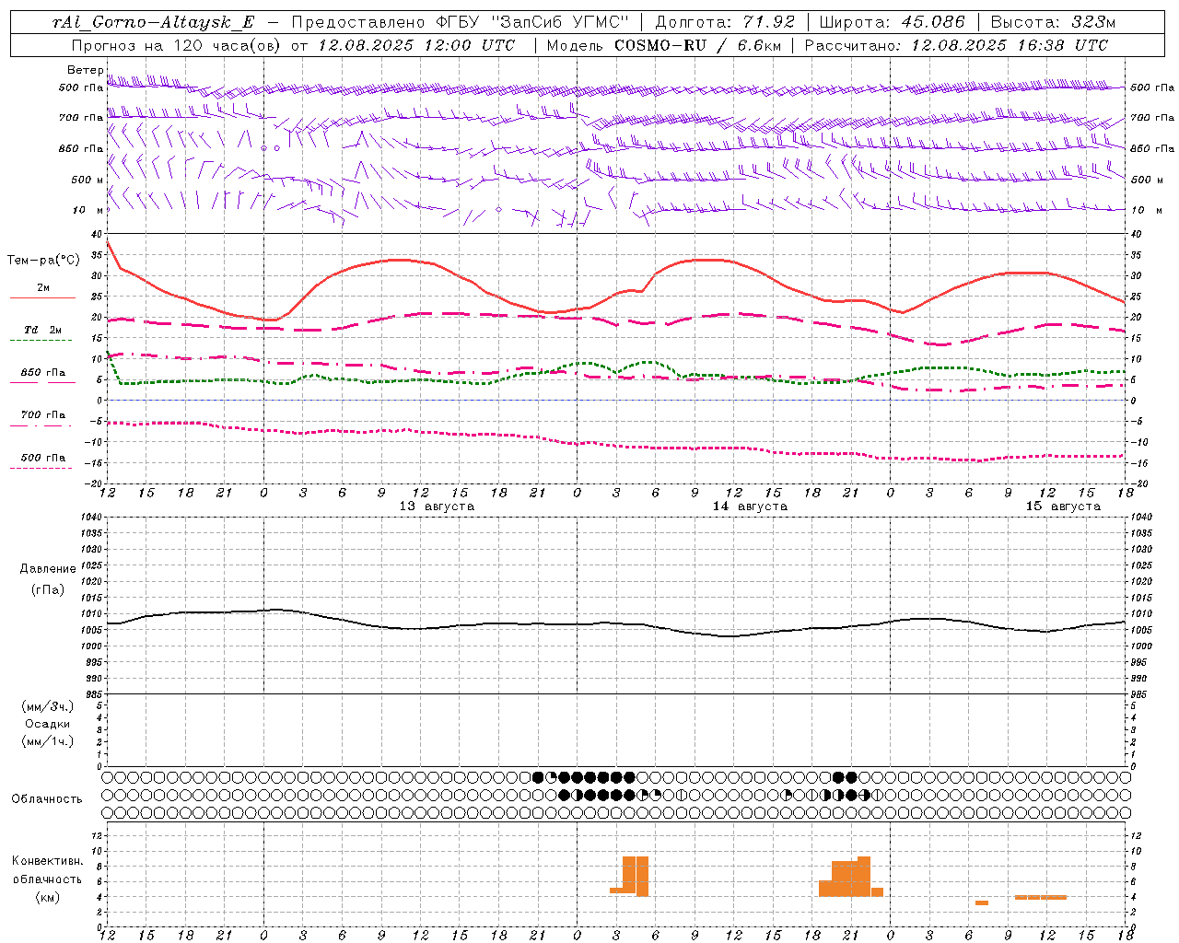The height and width of the screenshot is (943, 1179).
Task: Click the Тем-ра(°C) axis title
Action: [43, 261]
